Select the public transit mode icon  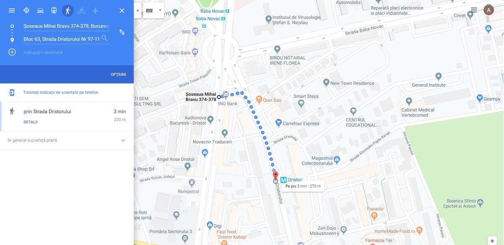point(54,10)
